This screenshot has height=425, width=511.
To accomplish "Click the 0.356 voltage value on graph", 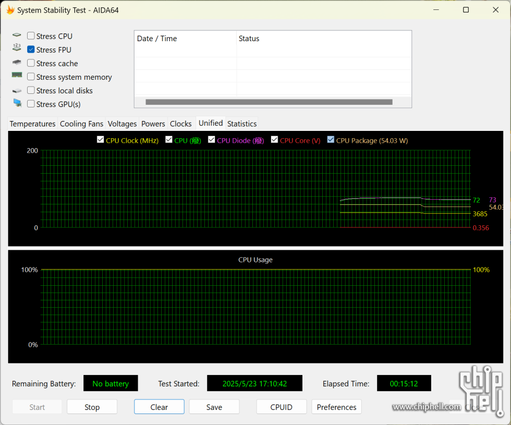I will click(x=481, y=228).
